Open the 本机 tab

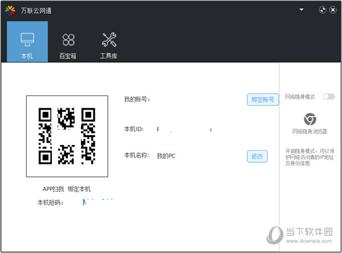pos(27,42)
